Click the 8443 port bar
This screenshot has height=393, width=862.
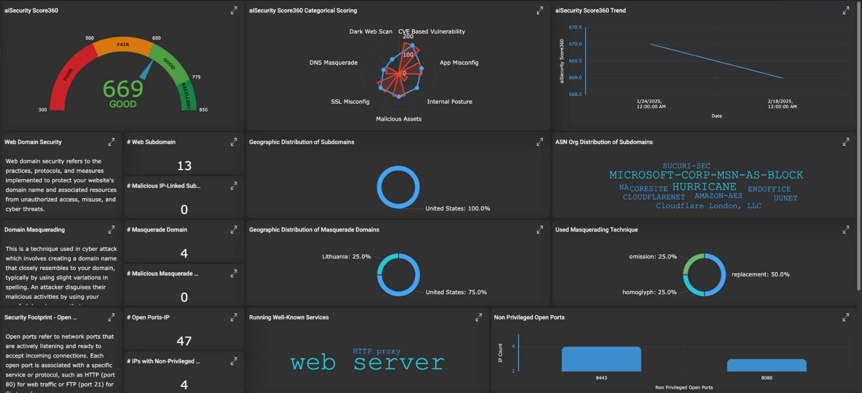(601, 359)
